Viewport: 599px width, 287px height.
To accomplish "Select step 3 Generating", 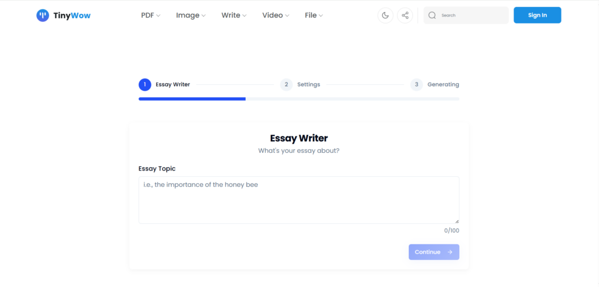I will 435,84.
